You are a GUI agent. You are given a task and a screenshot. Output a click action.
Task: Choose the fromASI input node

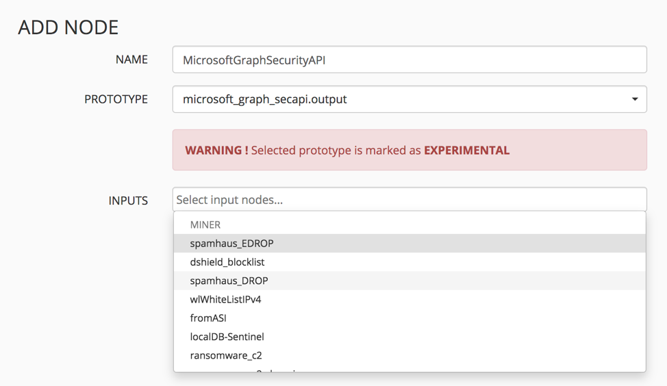point(208,318)
